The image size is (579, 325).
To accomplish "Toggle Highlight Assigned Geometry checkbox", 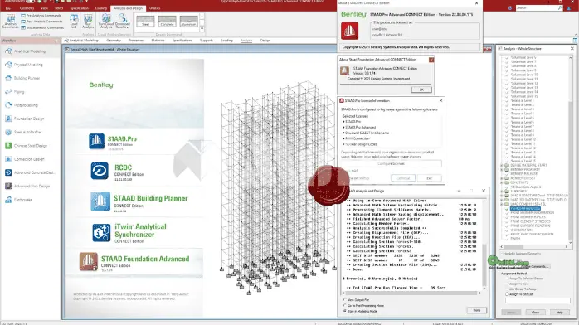I will click(x=503, y=254).
